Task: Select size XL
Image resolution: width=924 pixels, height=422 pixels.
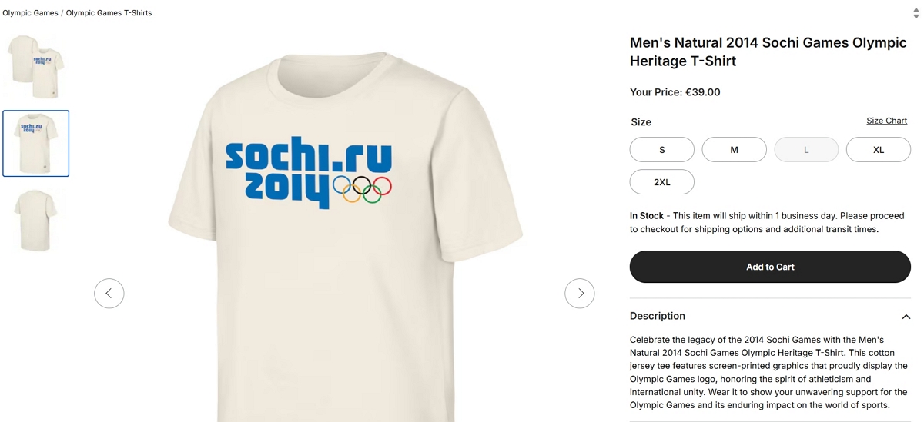Action: 878,150
